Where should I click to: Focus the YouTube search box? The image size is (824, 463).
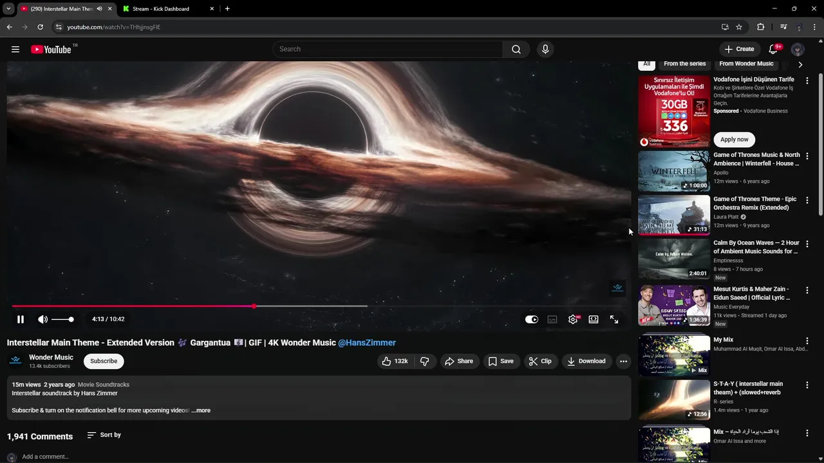[x=388, y=50]
